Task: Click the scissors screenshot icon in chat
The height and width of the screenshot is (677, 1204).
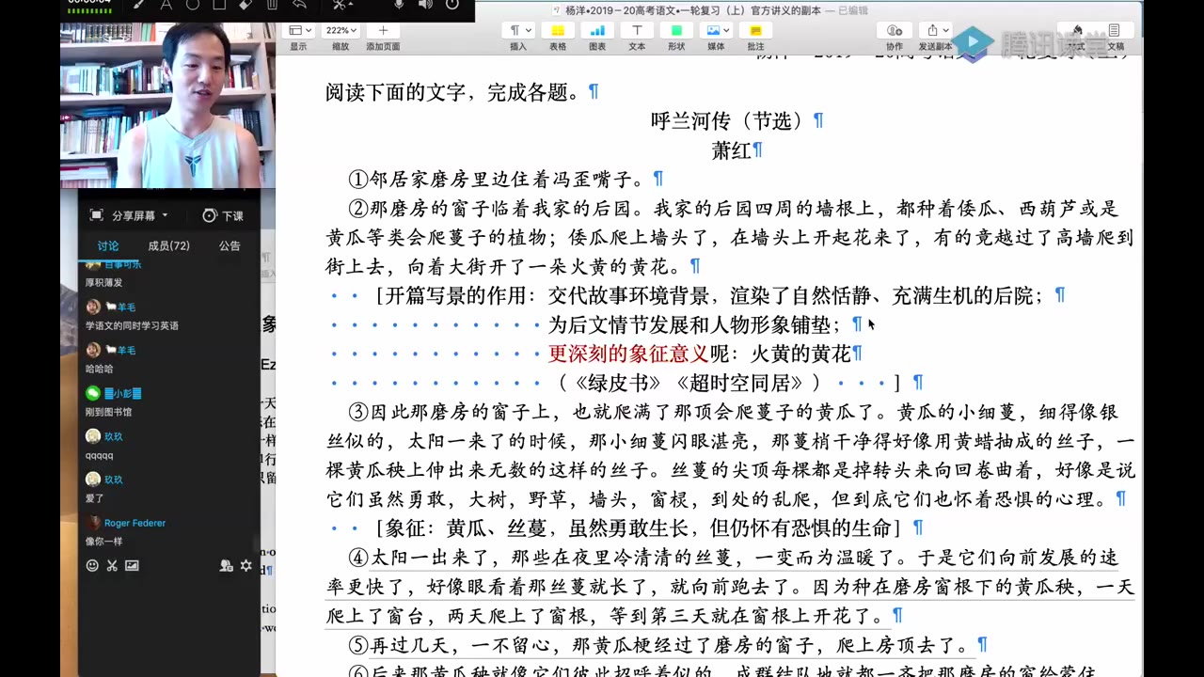Action: 112,565
